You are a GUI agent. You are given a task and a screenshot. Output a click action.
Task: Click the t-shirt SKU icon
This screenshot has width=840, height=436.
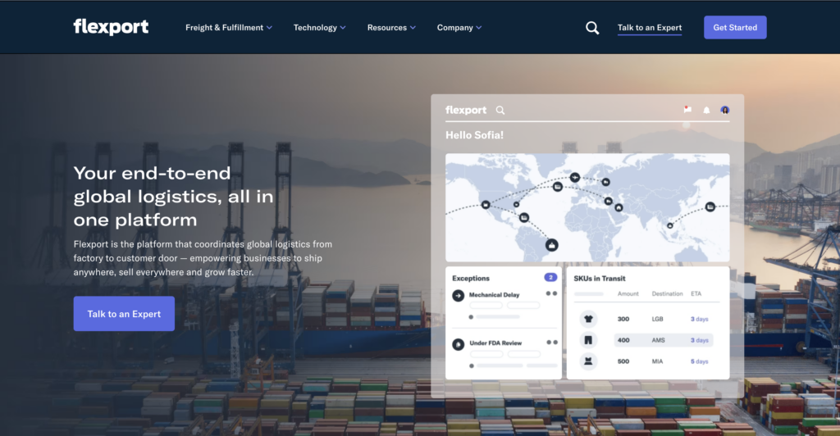[588, 319]
